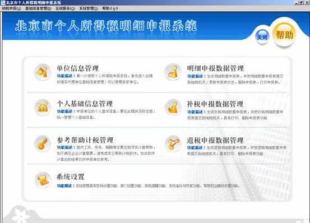310x223 pixels.
Task: Open the 帮助 menu in menu bar
Action: click(x=110, y=8)
